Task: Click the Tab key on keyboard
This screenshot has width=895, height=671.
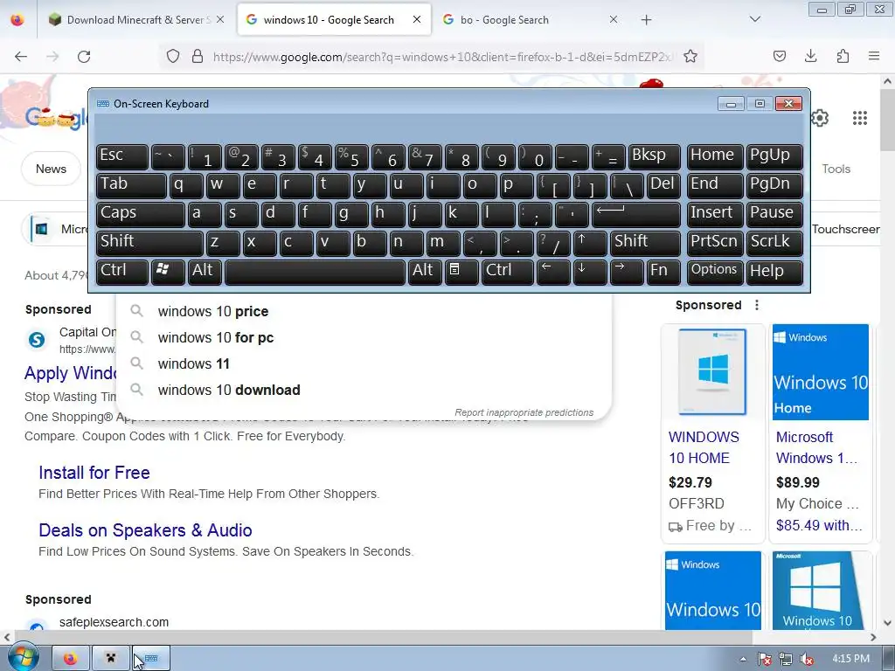Action: (131, 185)
